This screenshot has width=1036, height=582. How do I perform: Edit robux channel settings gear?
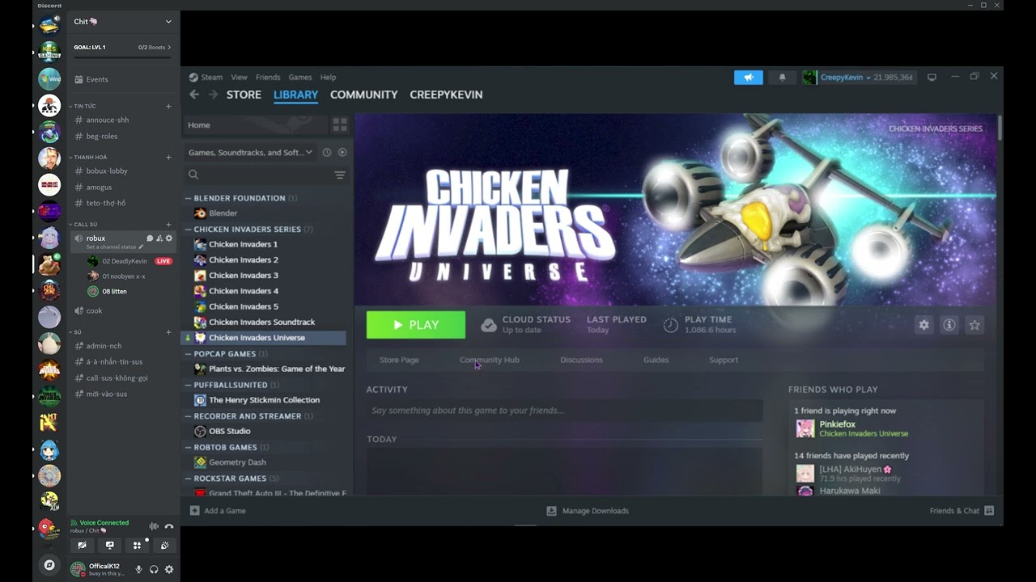pyautogui.click(x=169, y=238)
